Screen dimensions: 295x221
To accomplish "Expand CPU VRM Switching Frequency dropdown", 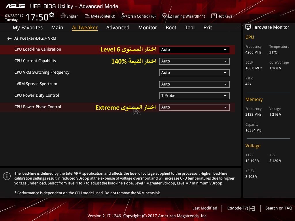I will [194, 73].
